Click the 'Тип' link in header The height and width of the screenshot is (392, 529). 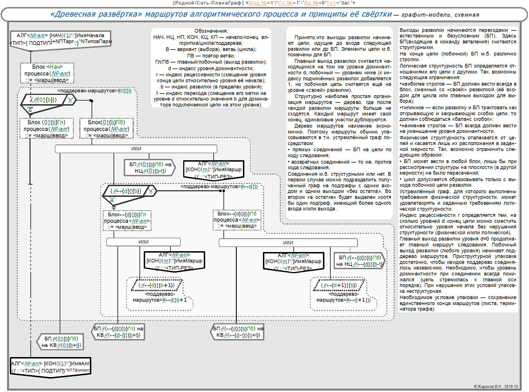point(331,3)
